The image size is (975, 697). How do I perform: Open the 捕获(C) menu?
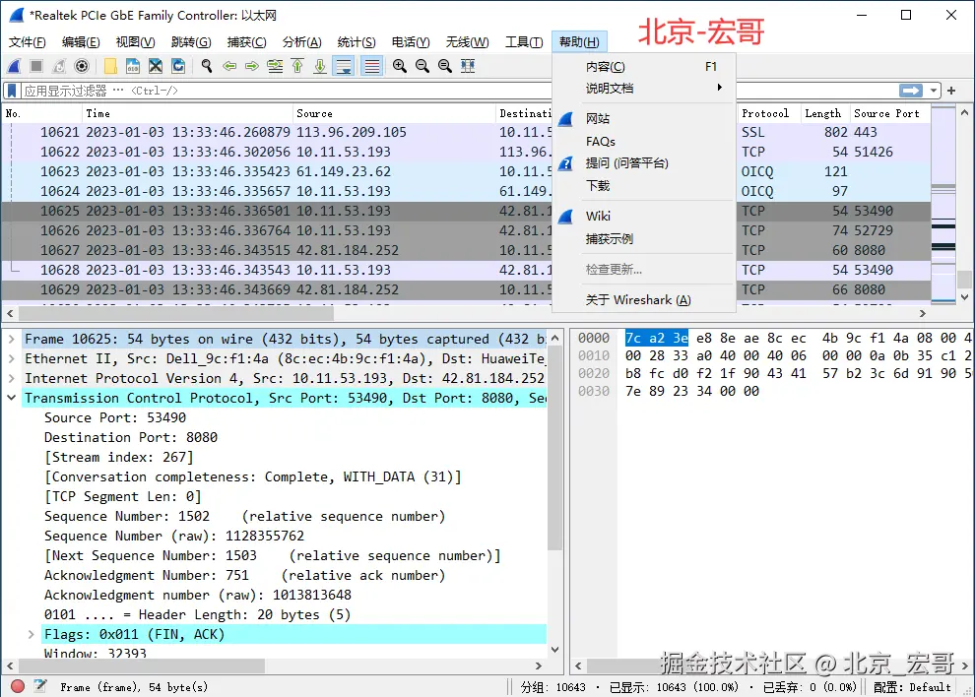coord(247,42)
